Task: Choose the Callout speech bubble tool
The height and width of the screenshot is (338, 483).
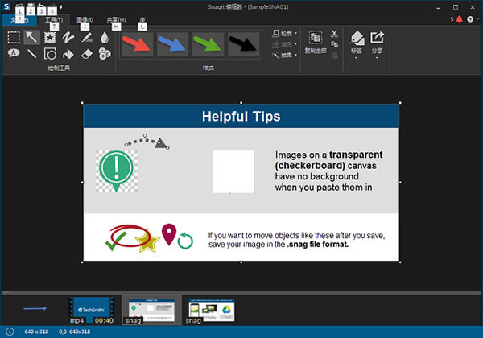Action: pos(14,54)
